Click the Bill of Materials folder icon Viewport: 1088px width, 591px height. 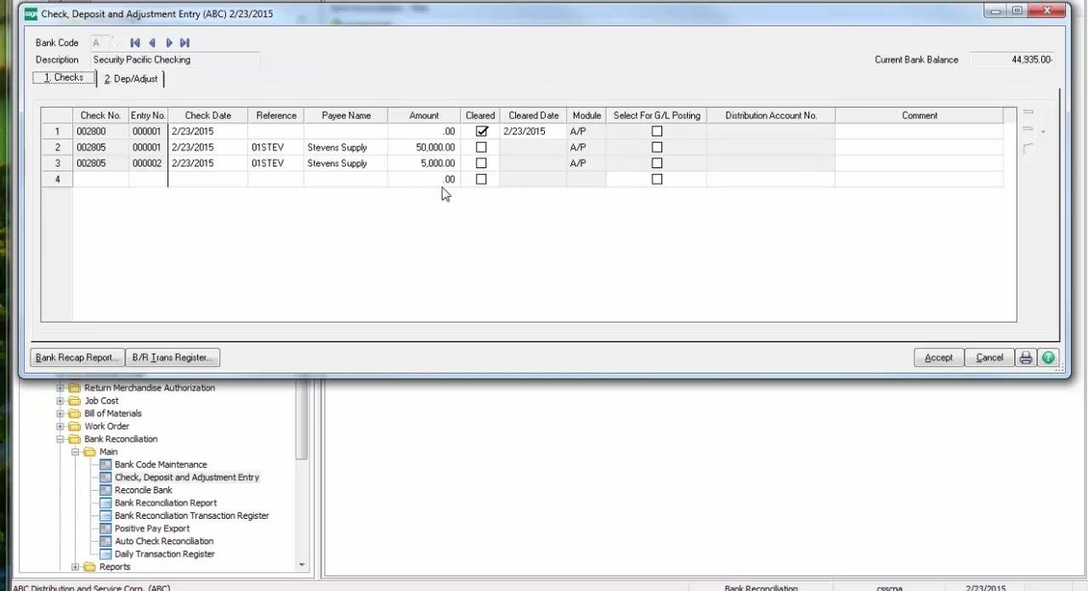click(74, 414)
